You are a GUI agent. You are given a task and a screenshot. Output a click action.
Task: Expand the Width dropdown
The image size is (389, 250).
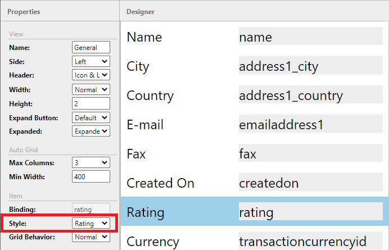[x=91, y=90]
